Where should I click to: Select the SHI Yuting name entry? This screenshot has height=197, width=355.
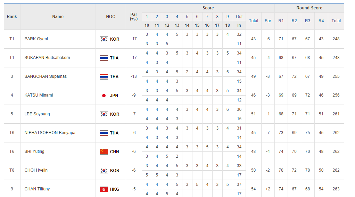coord(34,151)
